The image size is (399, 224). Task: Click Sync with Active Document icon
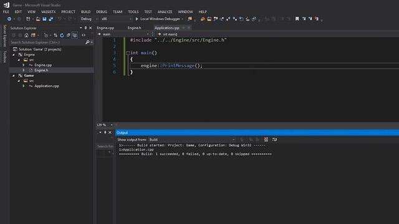point(55,35)
